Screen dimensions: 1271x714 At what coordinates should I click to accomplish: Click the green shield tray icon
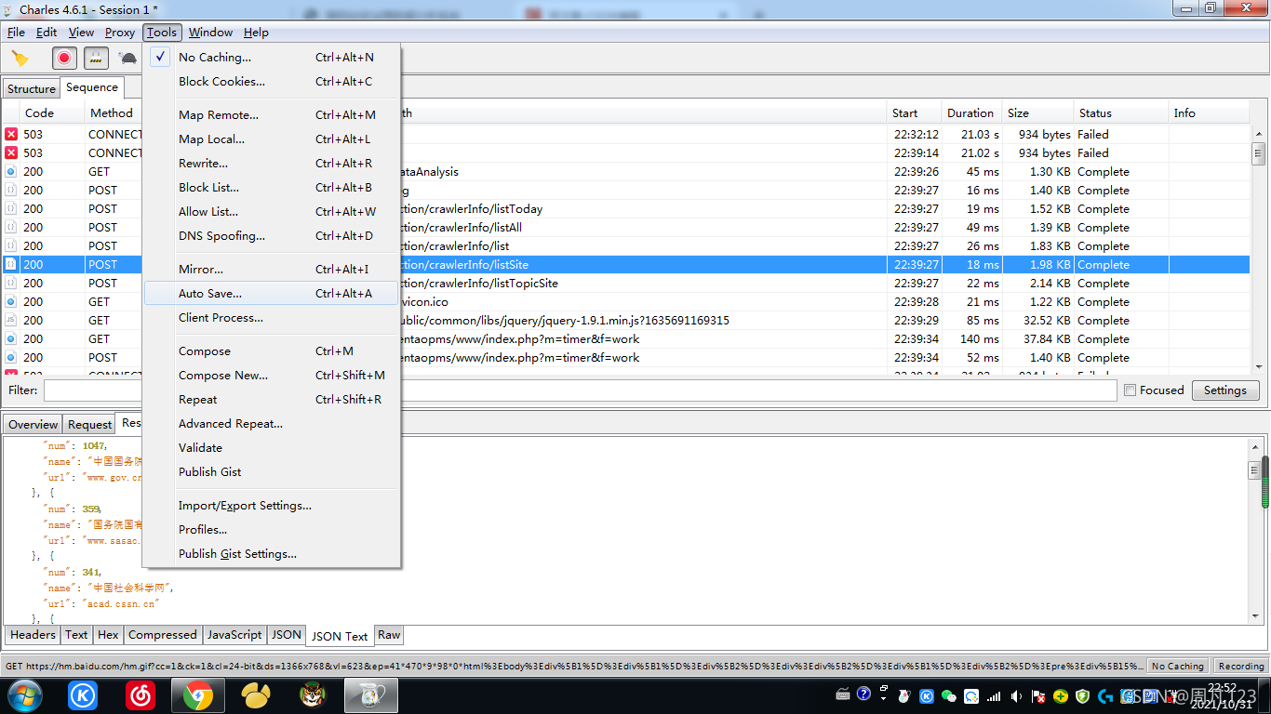point(1083,695)
